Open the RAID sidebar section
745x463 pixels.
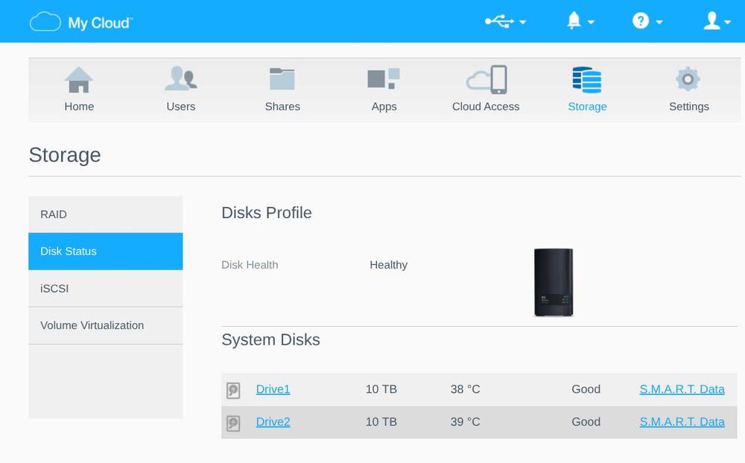pos(106,214)
